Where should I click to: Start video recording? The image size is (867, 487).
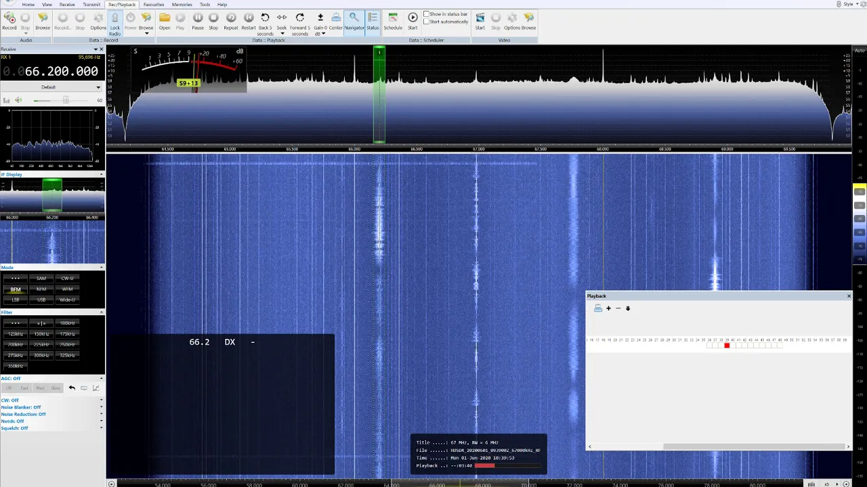click(480, 20)
